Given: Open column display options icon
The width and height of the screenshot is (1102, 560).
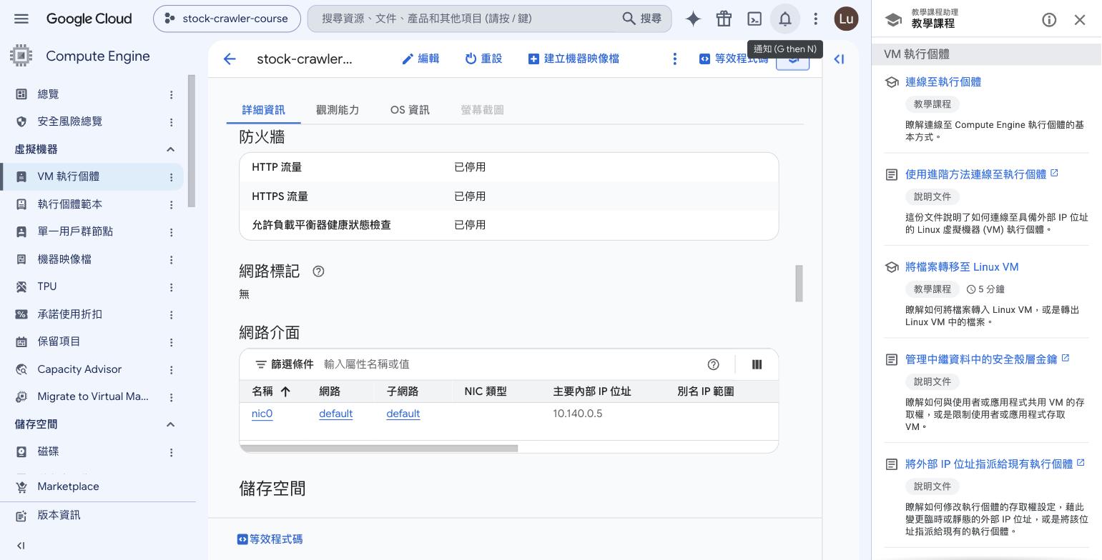Looking at the screenshot, I should coord(757,364).
